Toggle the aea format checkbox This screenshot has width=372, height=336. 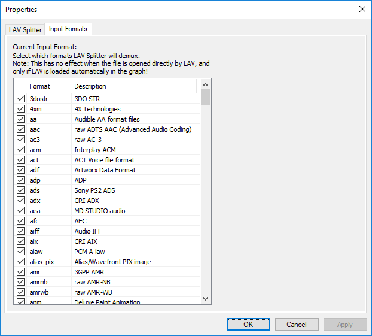[21, 211]
